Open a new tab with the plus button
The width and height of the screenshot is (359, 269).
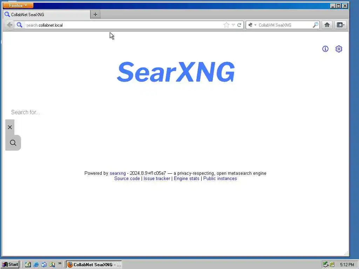click(x=95, y=14)
